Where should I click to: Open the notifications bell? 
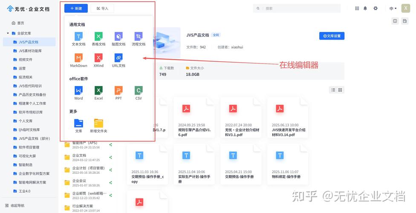click(x=365, y=9)
